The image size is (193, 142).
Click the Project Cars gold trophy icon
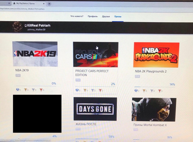(85, 90)
